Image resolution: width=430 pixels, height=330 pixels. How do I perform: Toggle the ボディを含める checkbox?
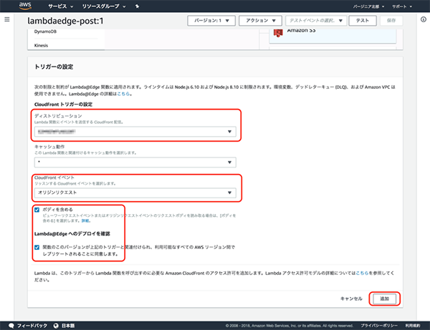37,209
